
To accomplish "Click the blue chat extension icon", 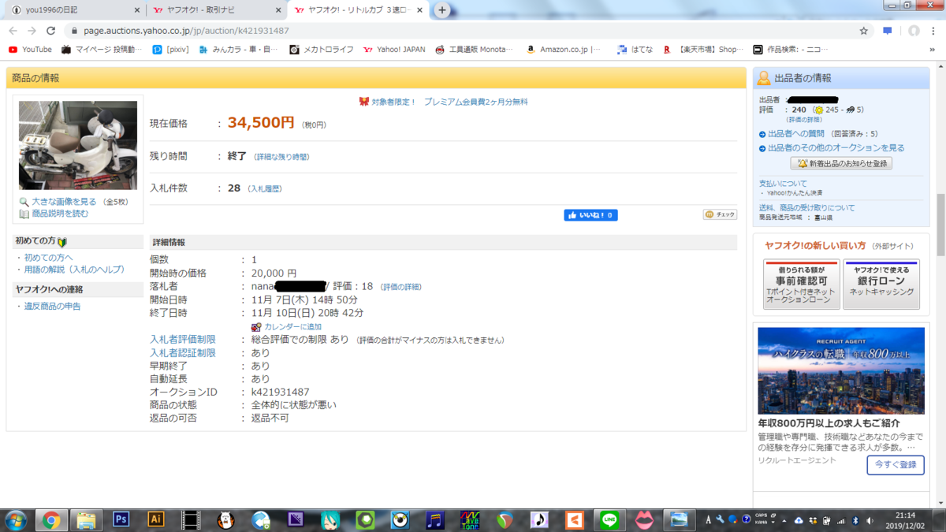I will coord(888,31).
